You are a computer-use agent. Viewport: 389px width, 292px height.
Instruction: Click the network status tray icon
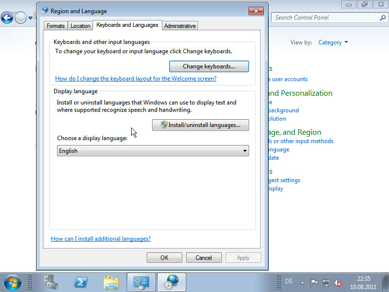(x=326, y=282)
